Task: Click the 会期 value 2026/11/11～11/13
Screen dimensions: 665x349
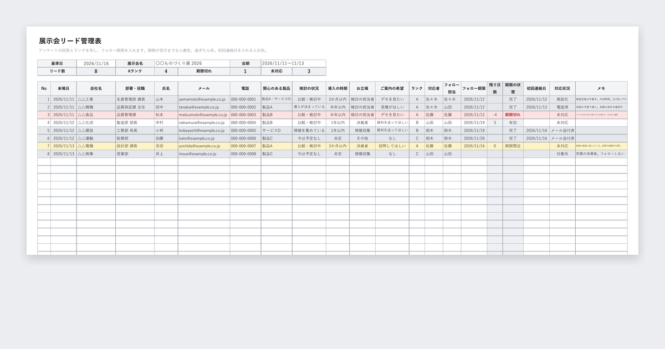Action: pos(293,64)
